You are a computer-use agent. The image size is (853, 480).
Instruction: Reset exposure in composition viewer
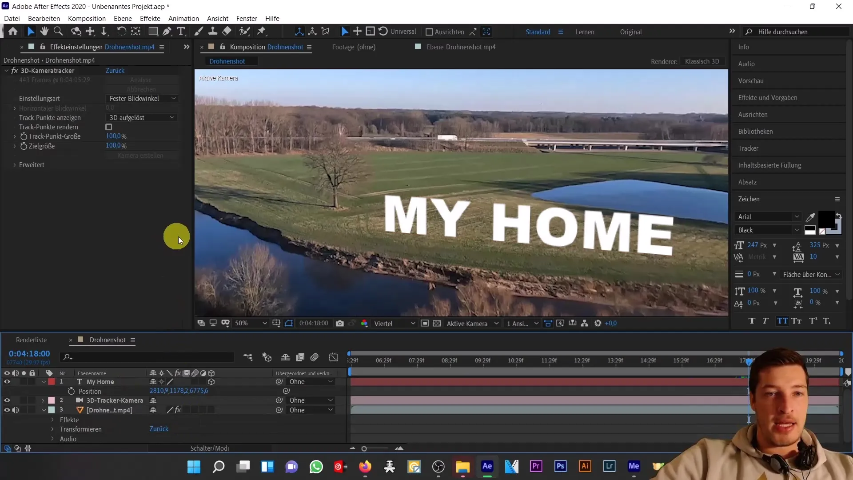pos(598,324)
